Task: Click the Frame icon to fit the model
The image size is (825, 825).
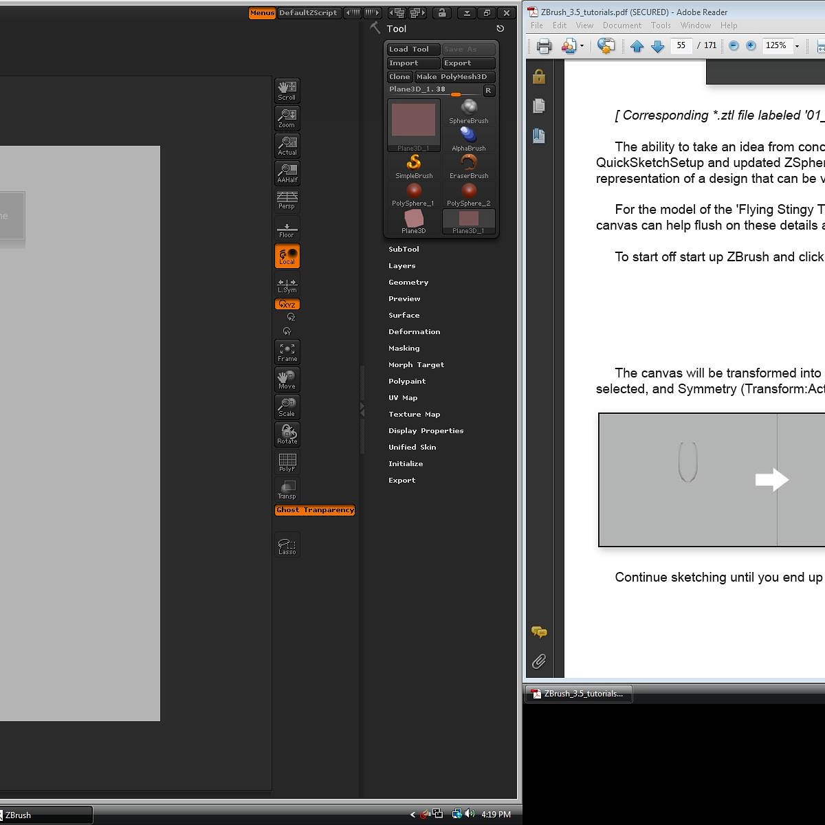Action: 287,351
